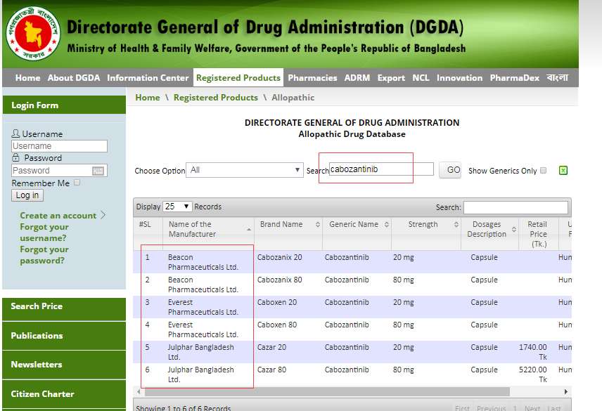The height and width of the screenshot is (411, 602).
Task: Open the Pharmacies menu item
Action: 312,78
